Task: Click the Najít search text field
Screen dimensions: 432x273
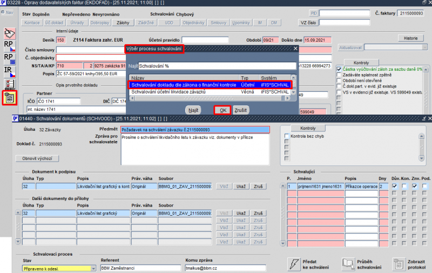Action: point(217,66)
